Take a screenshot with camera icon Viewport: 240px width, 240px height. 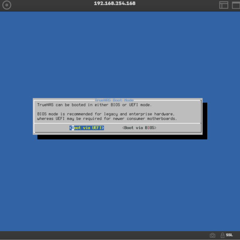(213, 235)
